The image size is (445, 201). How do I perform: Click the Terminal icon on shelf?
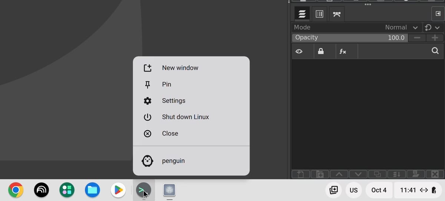144,190
